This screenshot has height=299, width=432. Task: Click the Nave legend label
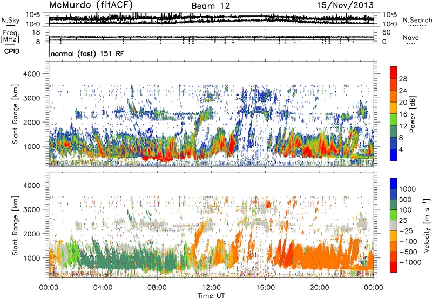pos(411,37)
